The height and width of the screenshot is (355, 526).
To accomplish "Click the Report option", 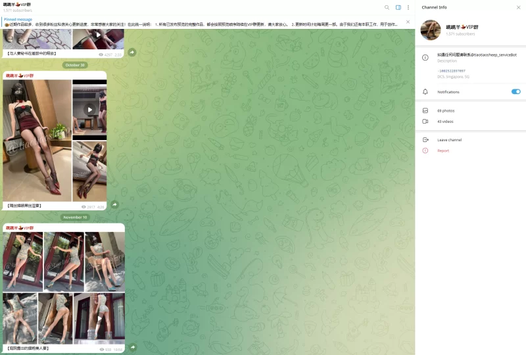I will [x=443, y=151].
